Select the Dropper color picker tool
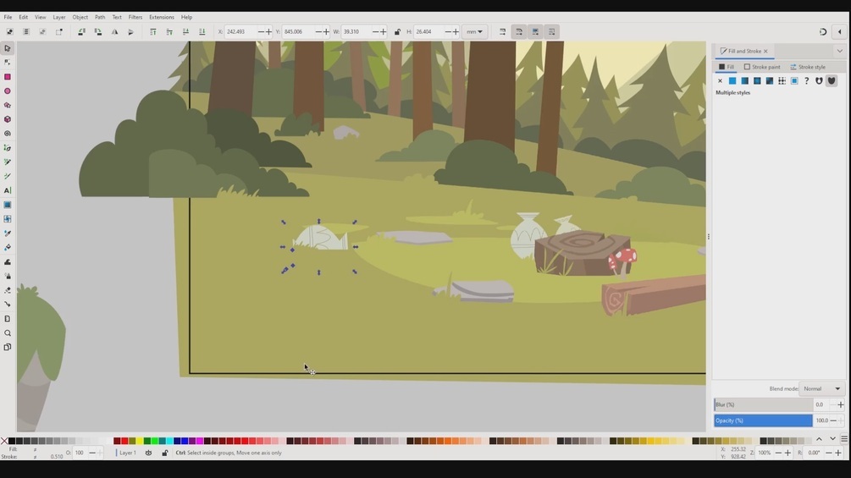This screenshot has width=851, height=478. pos(8,233)
